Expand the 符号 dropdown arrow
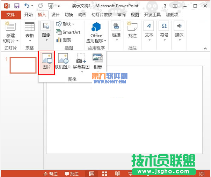Viewport: 211px width, 177px height. click(x=165, y=40)
